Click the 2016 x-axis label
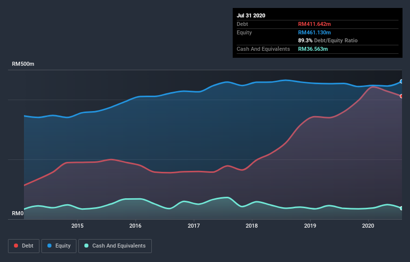This screenshot has width=410, height=262. coord(135,226)
